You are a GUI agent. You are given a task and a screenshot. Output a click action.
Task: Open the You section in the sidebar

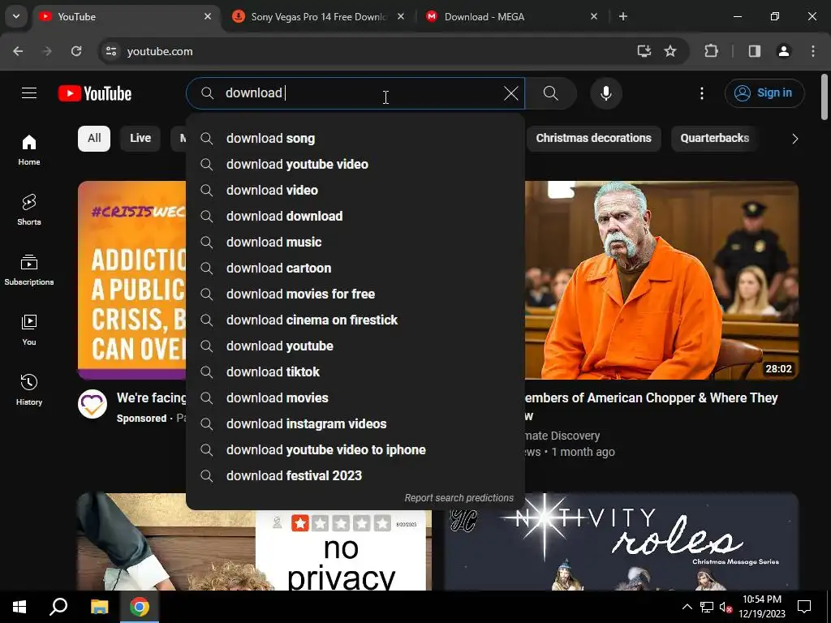tap(29, 329)
